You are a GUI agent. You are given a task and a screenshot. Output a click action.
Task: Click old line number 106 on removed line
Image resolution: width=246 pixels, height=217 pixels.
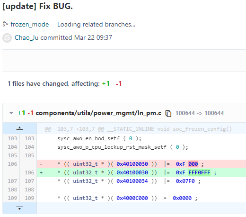pos(12,164)
